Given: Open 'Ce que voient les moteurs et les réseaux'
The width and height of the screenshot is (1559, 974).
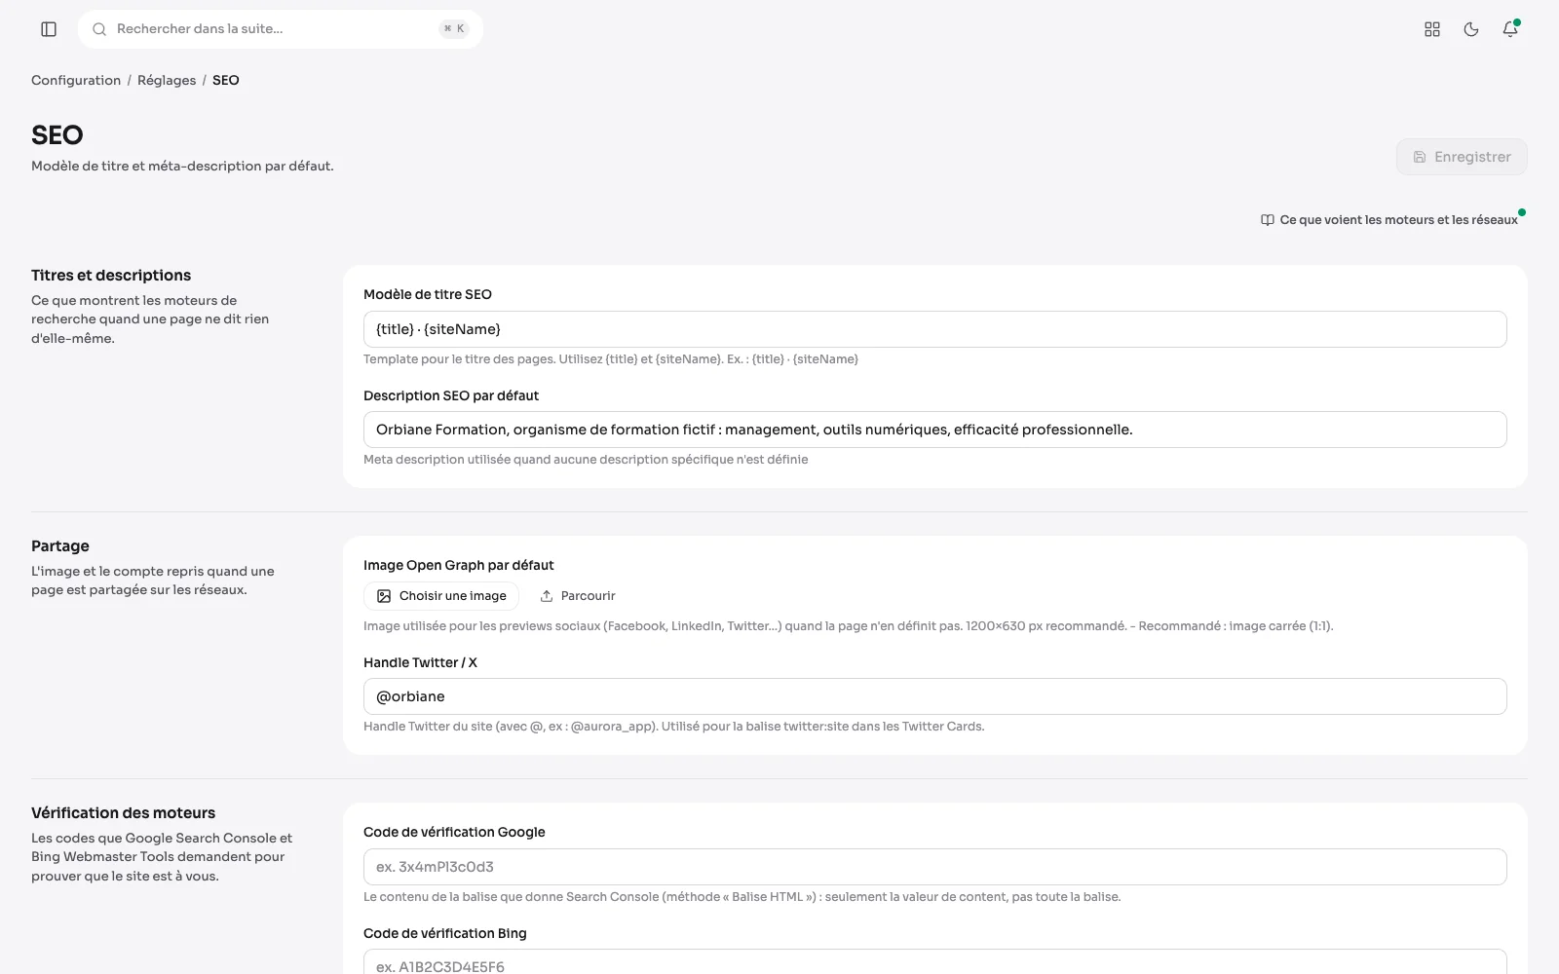Looking at the screenshot, I should click(1389, 220).
